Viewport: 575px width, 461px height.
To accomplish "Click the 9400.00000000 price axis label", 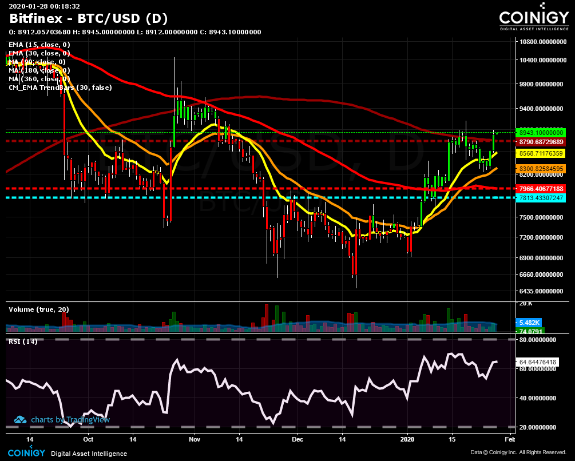I will pos(541,109).
